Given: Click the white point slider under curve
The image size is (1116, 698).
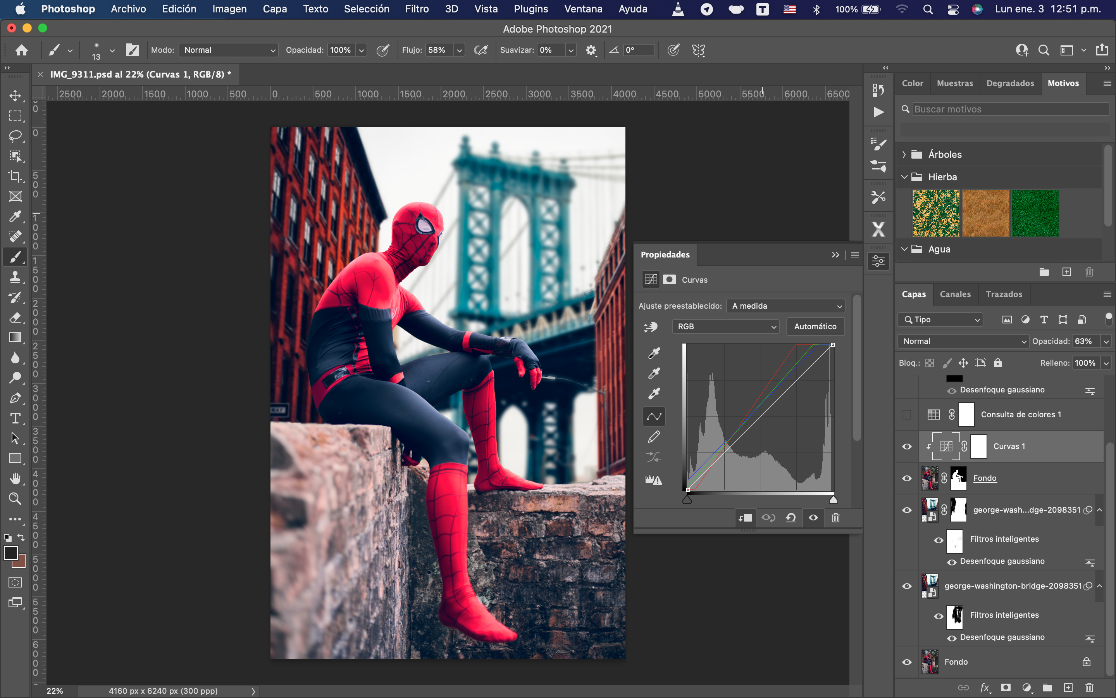Looking at the screenshot, I should tap(833, 500).
